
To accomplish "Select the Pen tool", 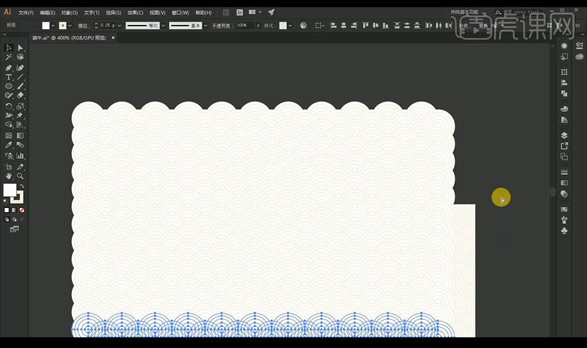I will click(x=9, y=68).
